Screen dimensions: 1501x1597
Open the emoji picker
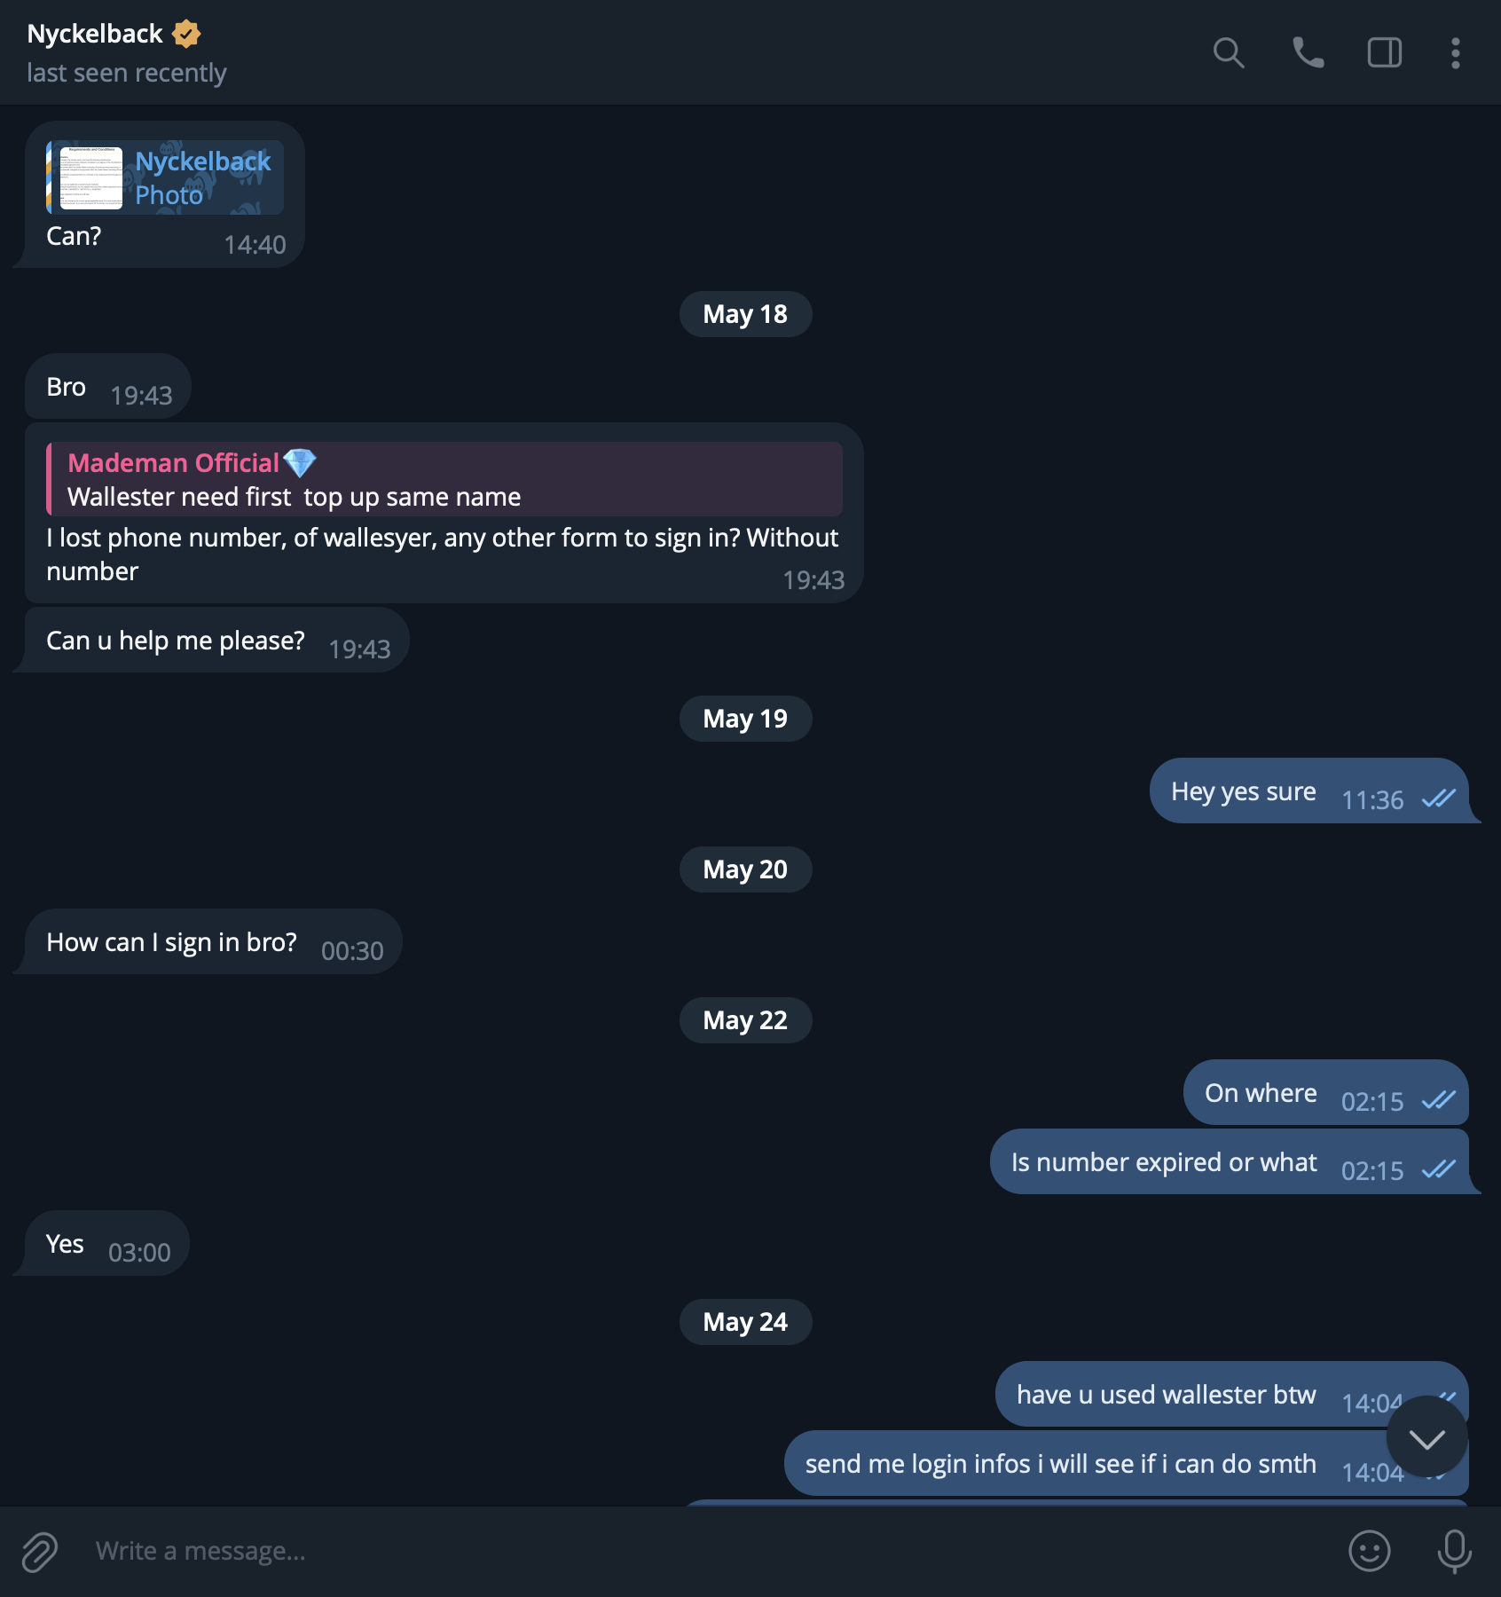[x=1369, y=1551]
